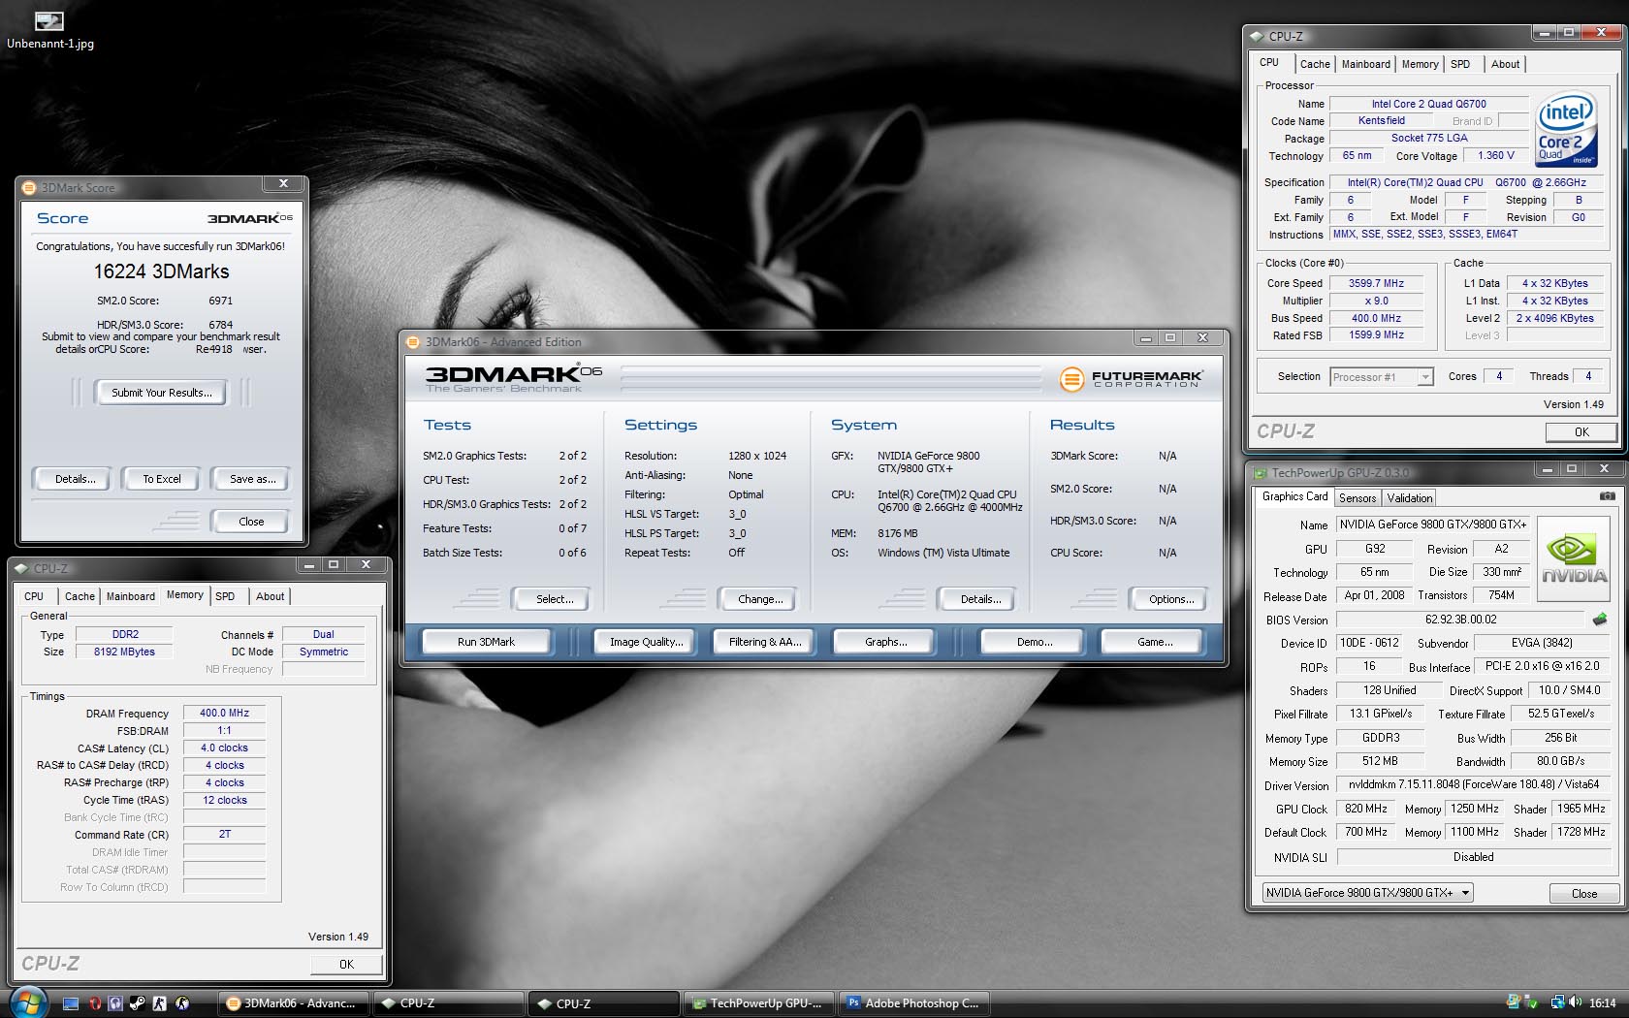Click GPU-Z Name field with NVIDIA GeForce 9800
Screen dimensions: 1629x1018
(1433, 525)
